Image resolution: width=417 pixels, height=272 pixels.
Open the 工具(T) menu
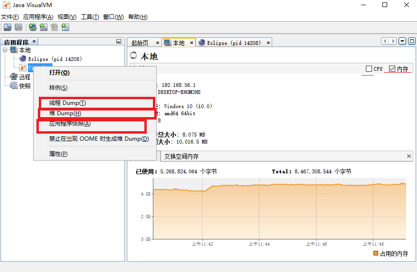pos(90,17)
